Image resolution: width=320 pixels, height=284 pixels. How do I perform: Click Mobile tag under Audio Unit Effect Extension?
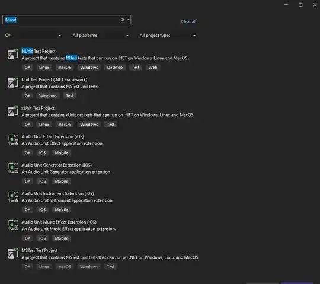coord(62,153)
